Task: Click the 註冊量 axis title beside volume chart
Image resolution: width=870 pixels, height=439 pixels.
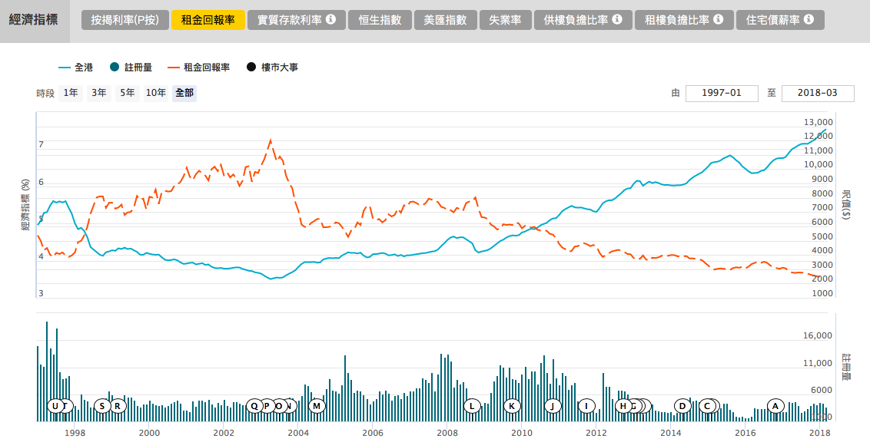Action: 846,366
